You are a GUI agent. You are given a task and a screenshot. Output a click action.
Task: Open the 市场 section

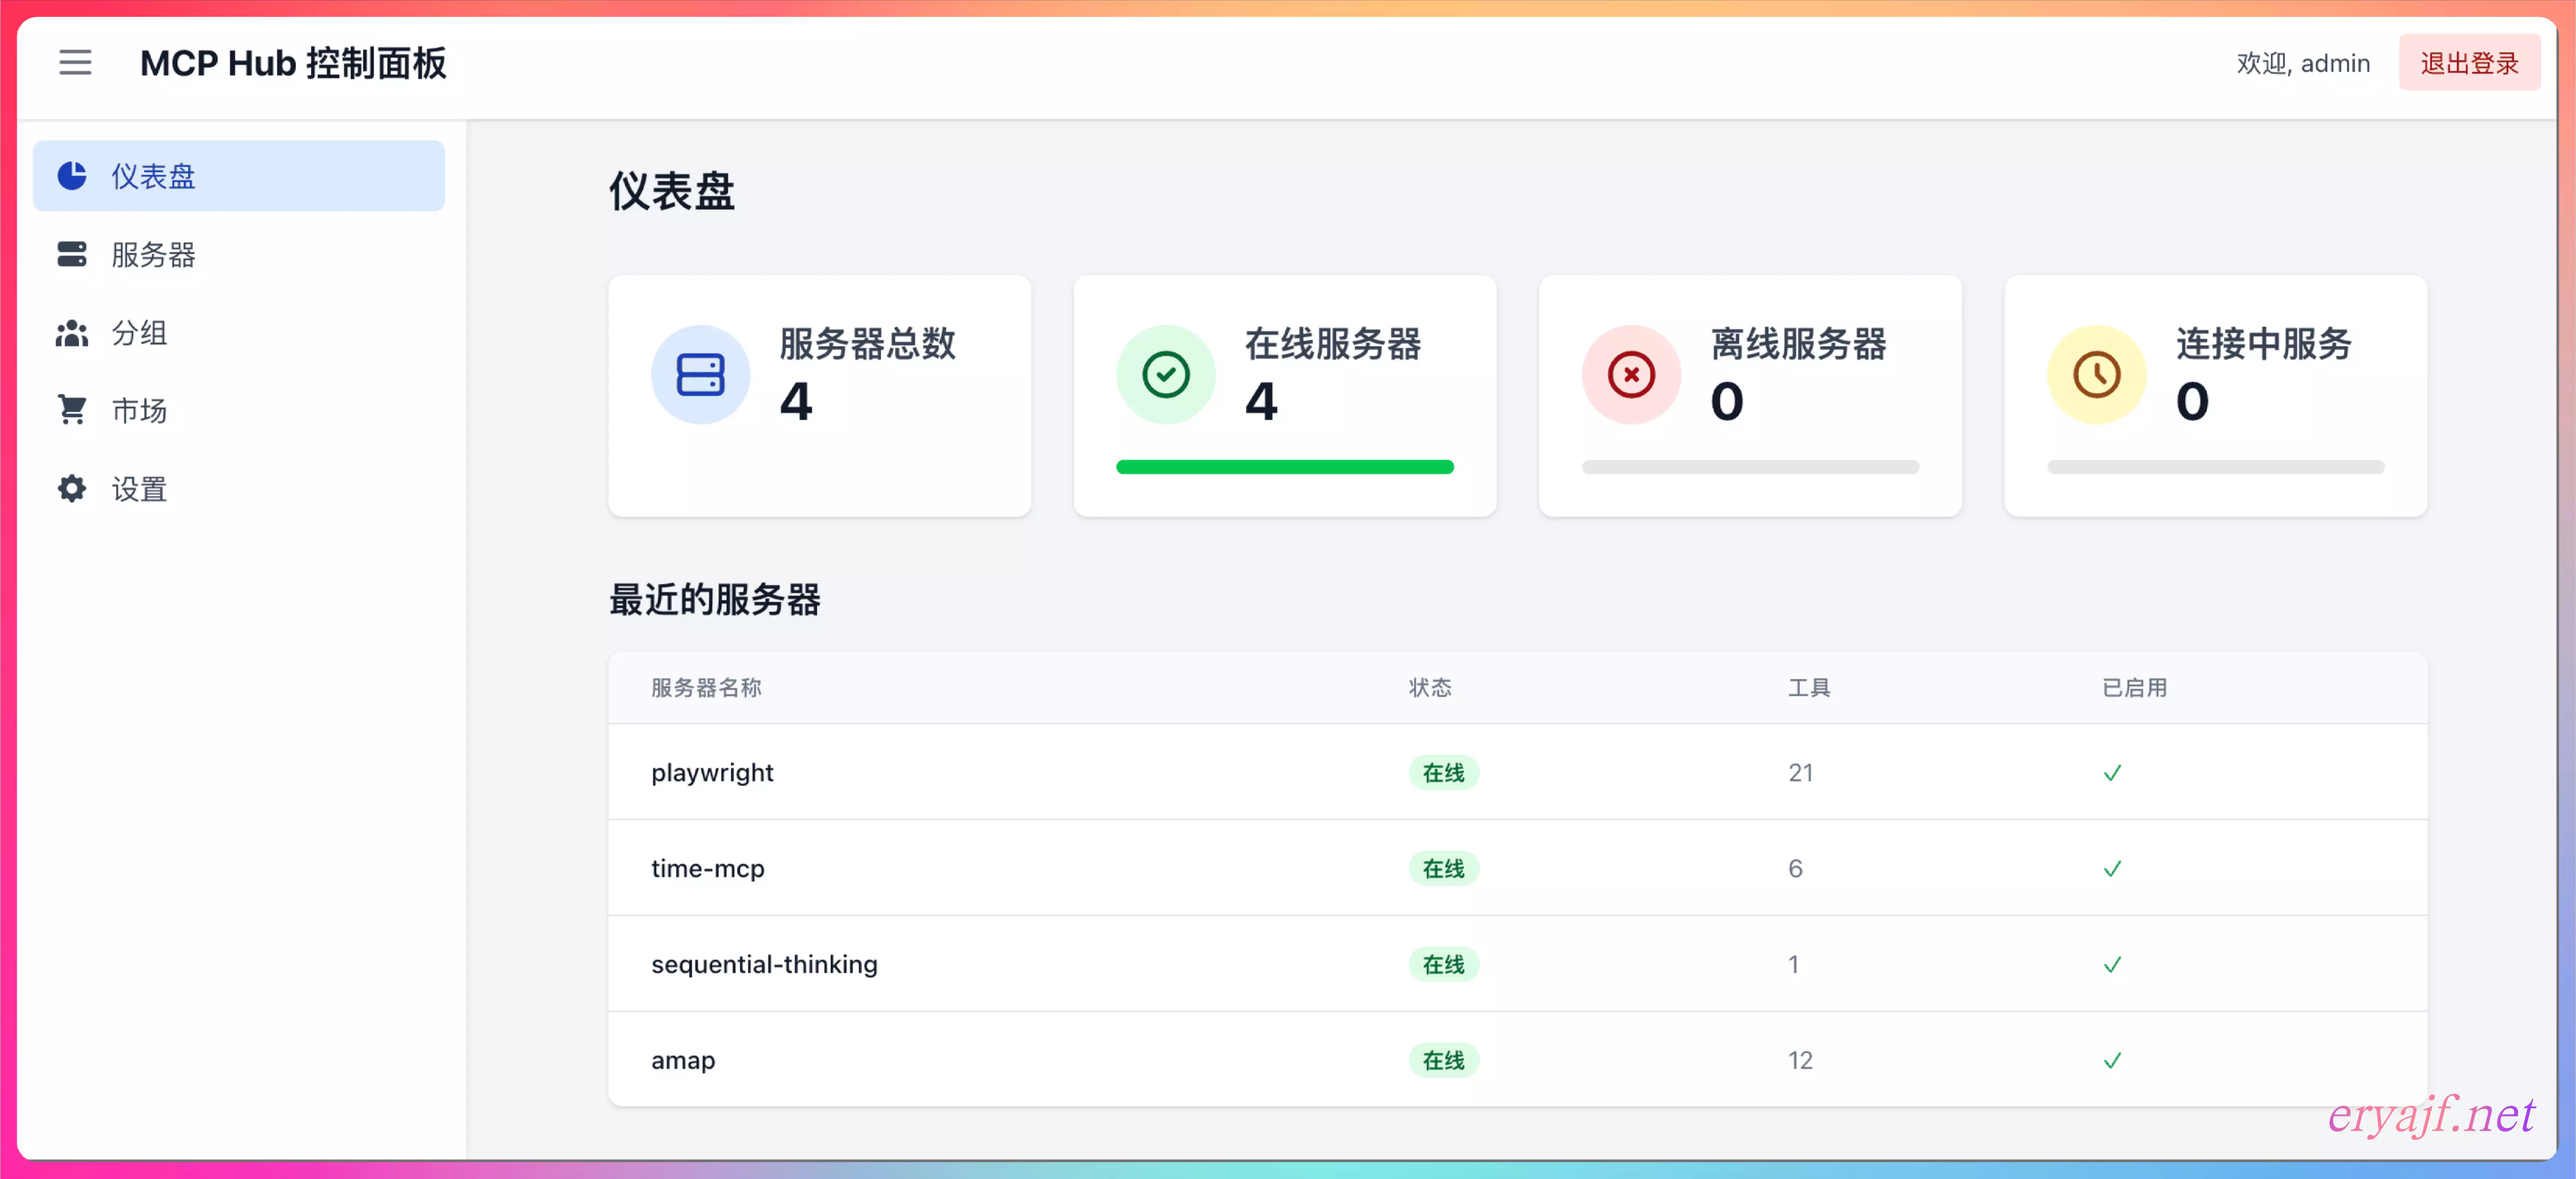(x=239, y=410)
